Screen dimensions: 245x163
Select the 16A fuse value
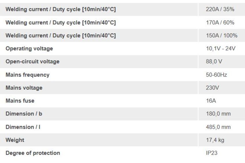[x=211, y=101]
